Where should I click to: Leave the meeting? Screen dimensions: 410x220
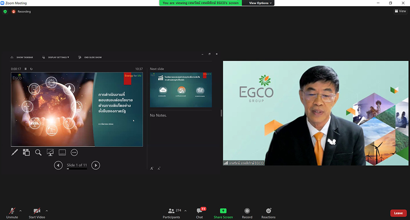(398, 213)
